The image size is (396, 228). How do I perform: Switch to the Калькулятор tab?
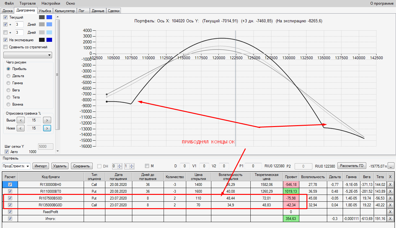(x=65, y=11)
